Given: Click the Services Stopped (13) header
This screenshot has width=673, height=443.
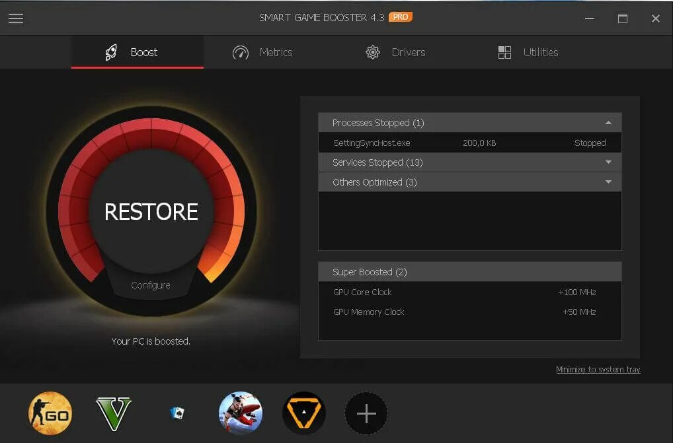Looking at the screenshot, I should (470, 162).
